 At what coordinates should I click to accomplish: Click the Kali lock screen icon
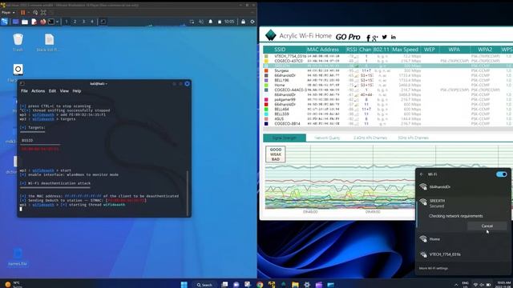click(x=243, y=22)
